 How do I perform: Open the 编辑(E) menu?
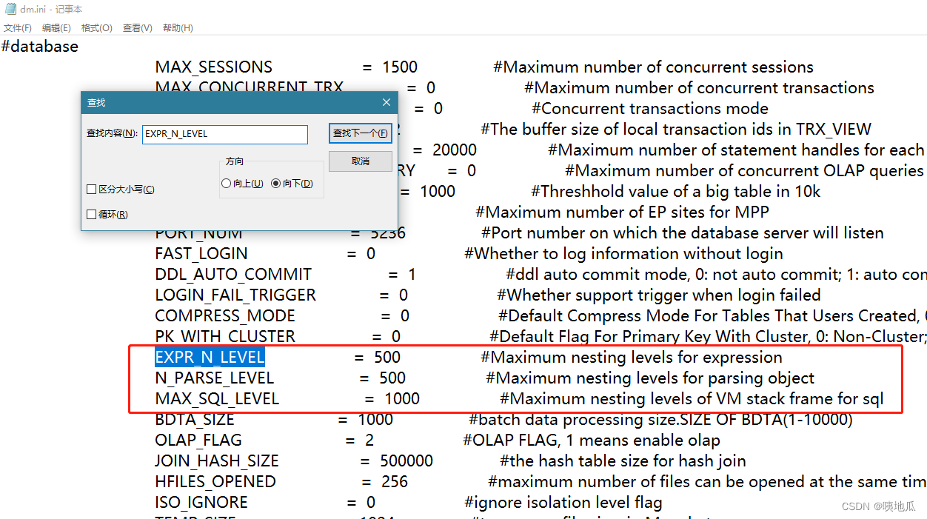(56, 27)
